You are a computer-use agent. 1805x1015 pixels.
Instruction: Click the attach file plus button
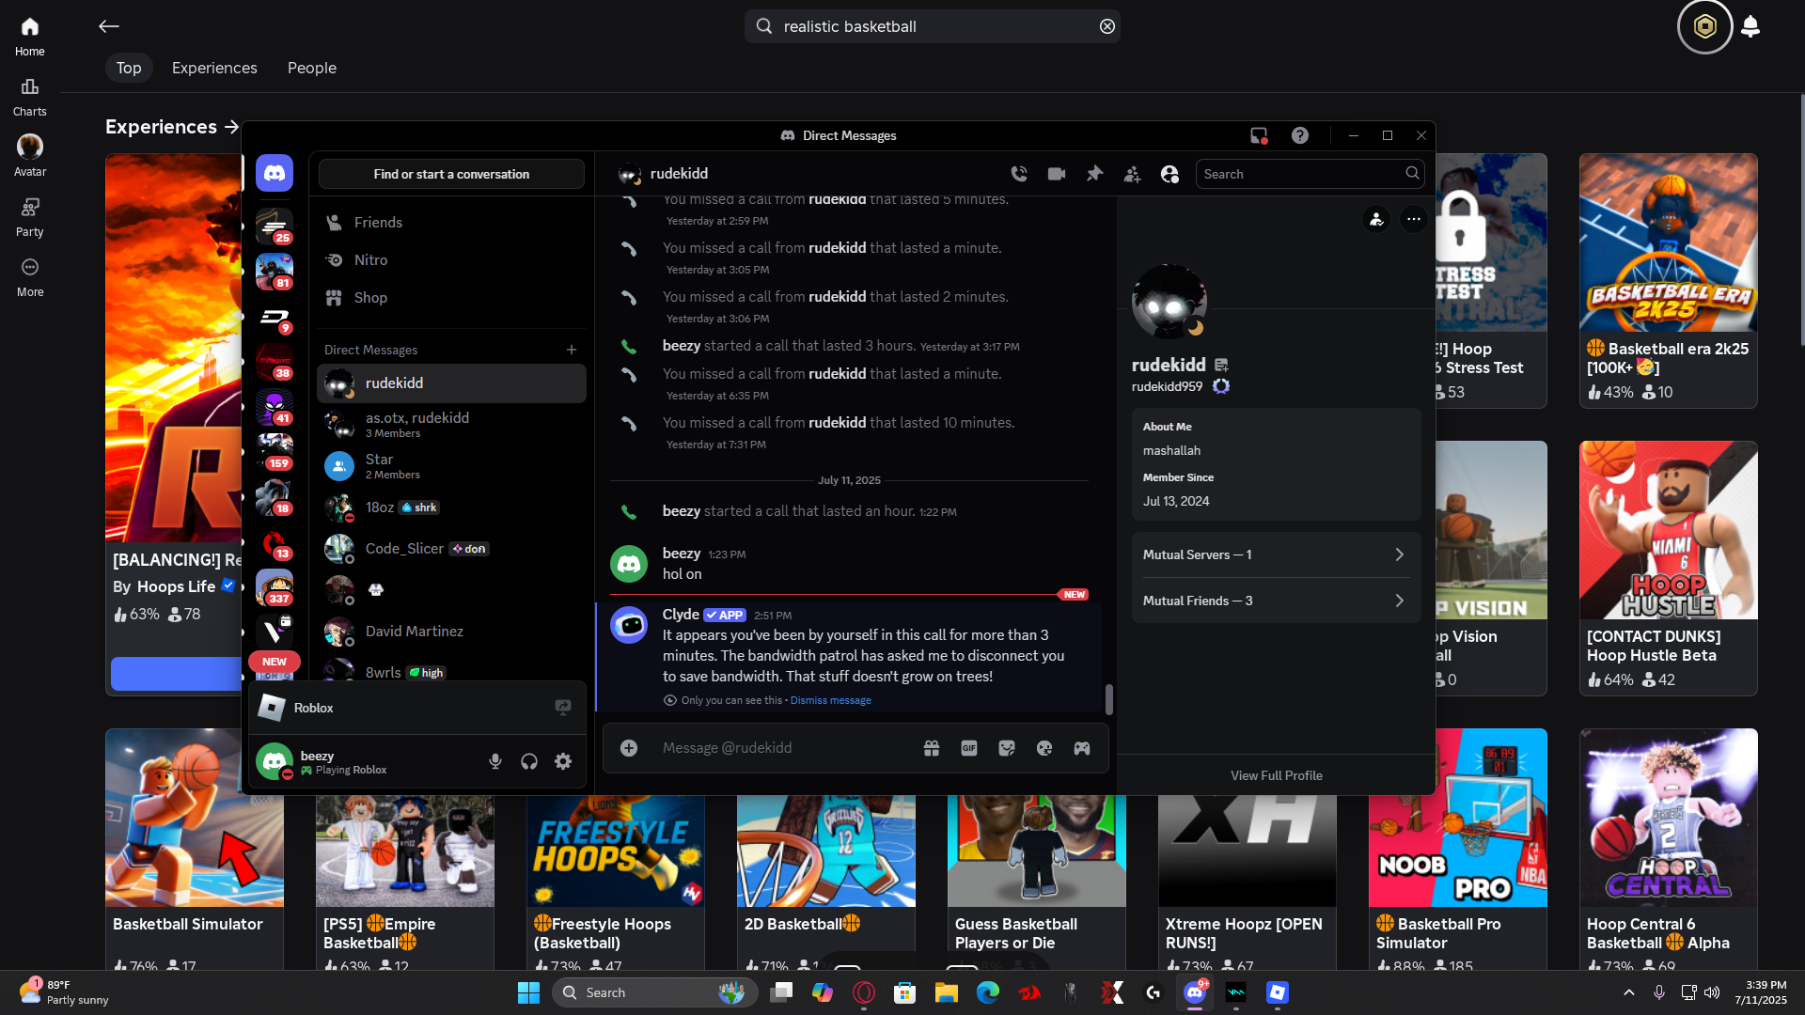click(x=629, y=748)
